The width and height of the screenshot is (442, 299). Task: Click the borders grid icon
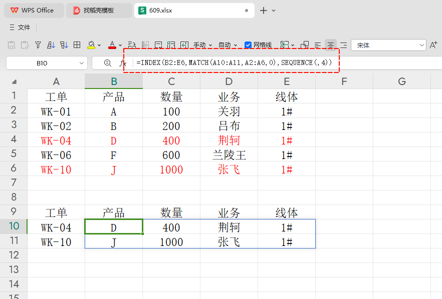tap(77, 45)
